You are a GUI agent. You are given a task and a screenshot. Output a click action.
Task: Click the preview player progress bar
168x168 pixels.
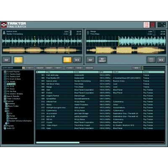coord(153,68)
